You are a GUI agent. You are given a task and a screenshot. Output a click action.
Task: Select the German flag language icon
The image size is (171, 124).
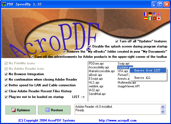150,14
